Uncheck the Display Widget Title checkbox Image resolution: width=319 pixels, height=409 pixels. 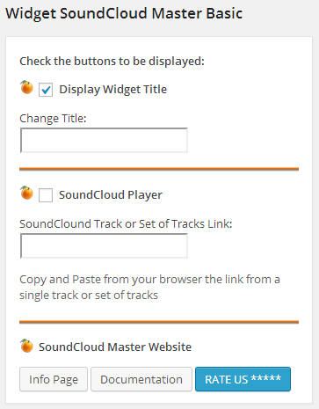pyautogui.click(x=46, y=90)
